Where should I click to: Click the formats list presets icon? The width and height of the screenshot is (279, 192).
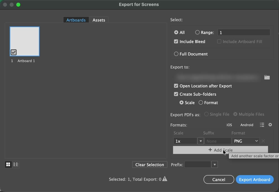pos(262,125)
